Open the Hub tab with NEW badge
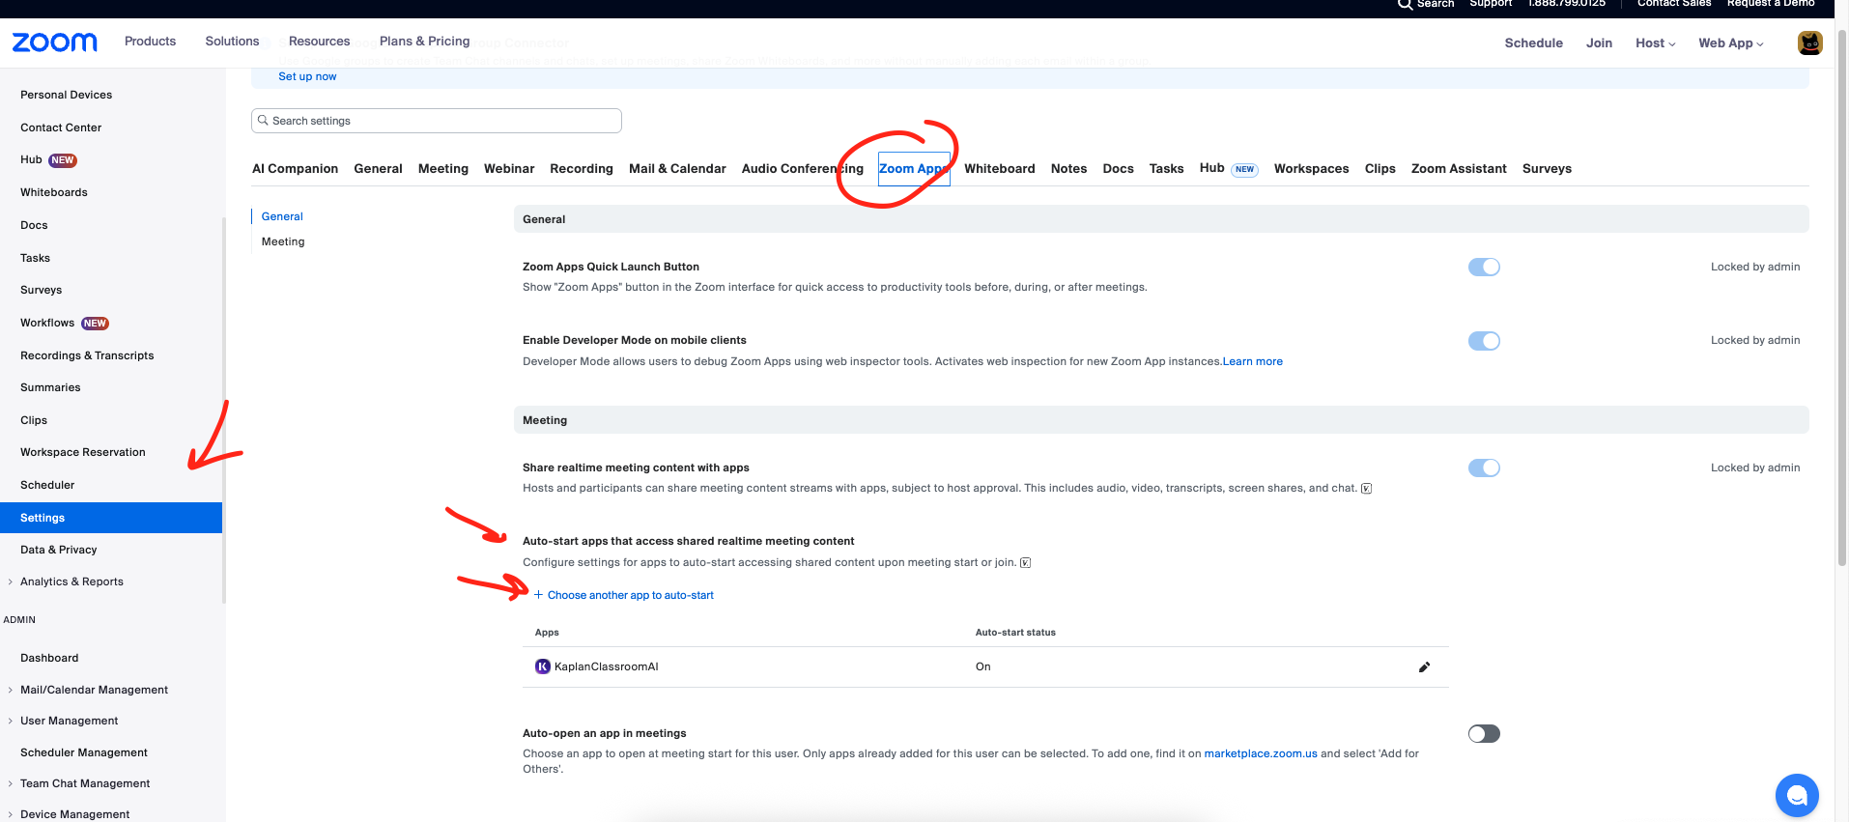 click(x=1229, y=169)
